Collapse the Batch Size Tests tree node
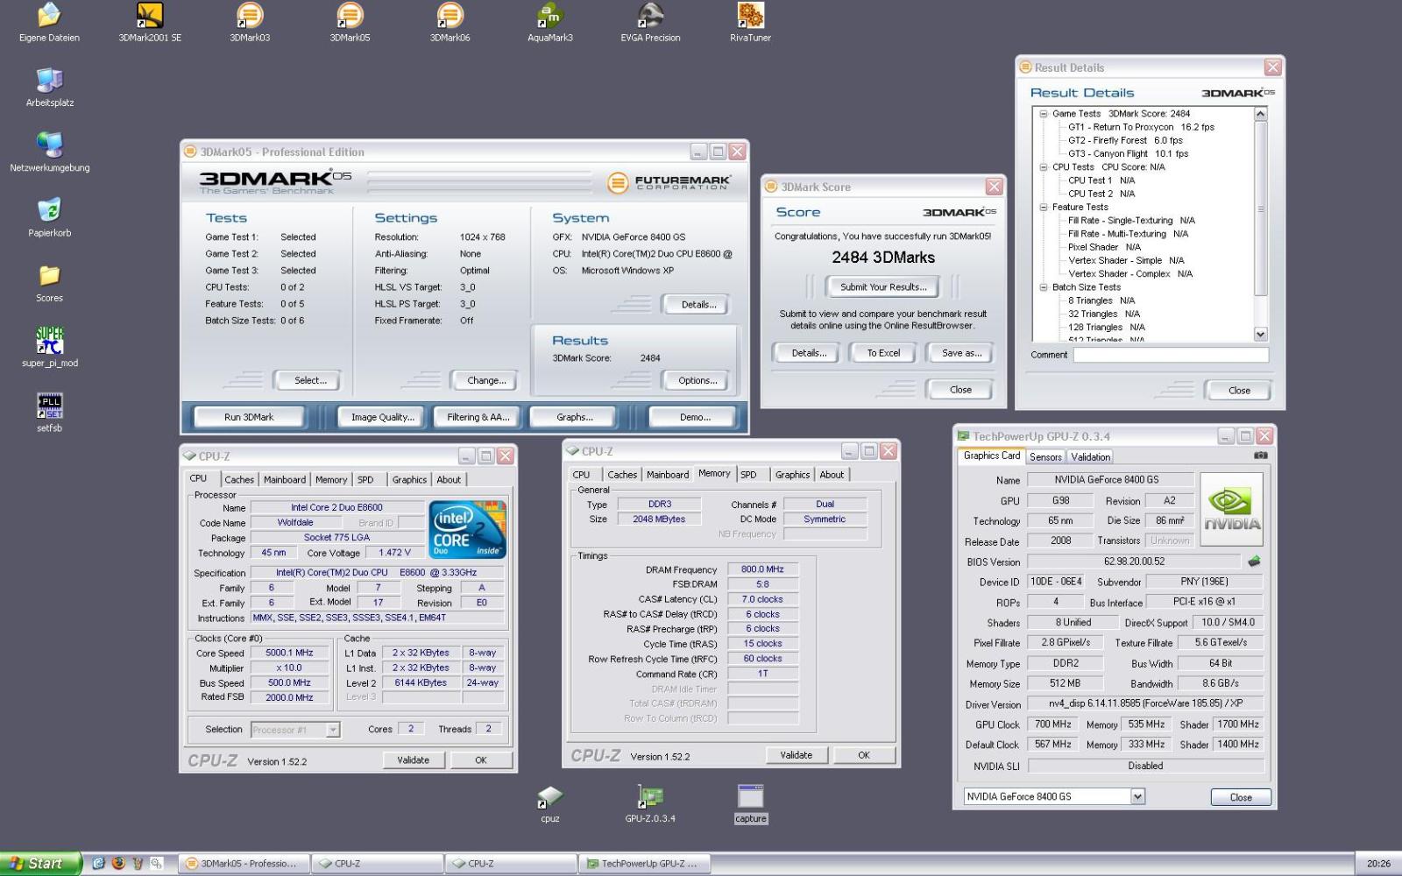The image size is (1402, 876). [1043, 287]
